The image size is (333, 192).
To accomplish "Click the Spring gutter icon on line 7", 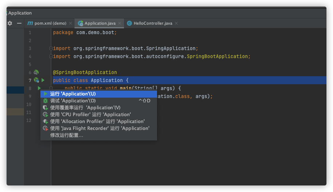I will (36, 80).
